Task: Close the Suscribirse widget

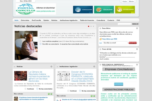Action: coord(137,28)
